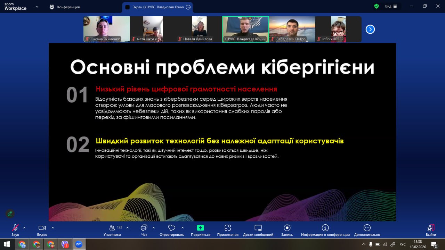Open the Приложения apps icon
The image size is (445, 250).
228,228
